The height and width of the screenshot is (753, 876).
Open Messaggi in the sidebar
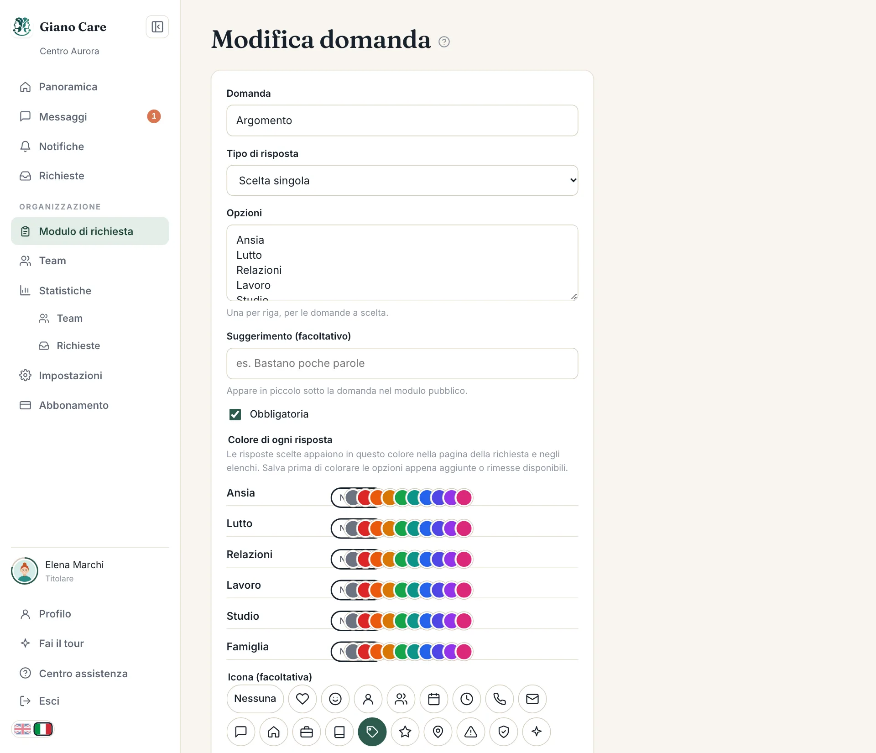pos(90,117)
